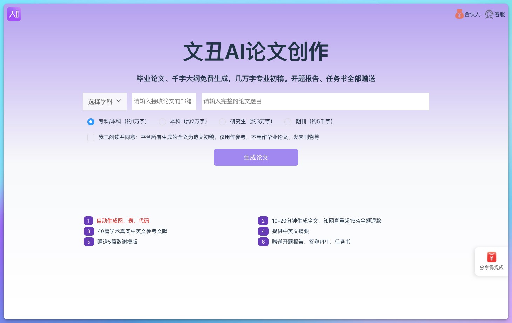The image size is (512, 323).
Task: Click numbered badge 4 beside 提供中英文摘要
Action: tap(263, 231)
